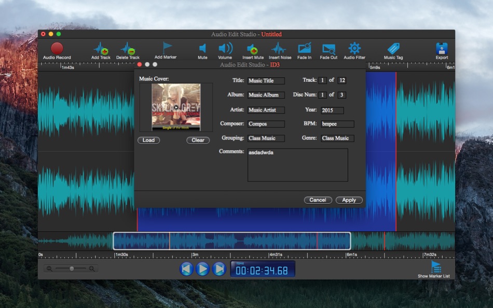Screen dimensions: 493x308
Task: Click the Insert Mute icon
Action: (253, 49)
